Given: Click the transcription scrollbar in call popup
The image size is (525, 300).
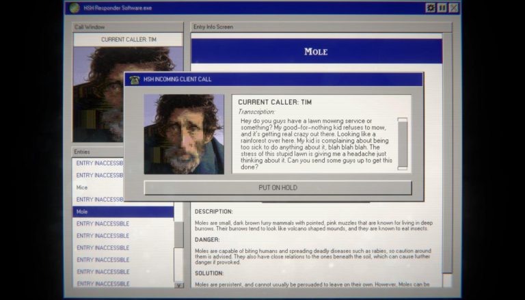Looking at the screenshot, I should click(403, 144).
